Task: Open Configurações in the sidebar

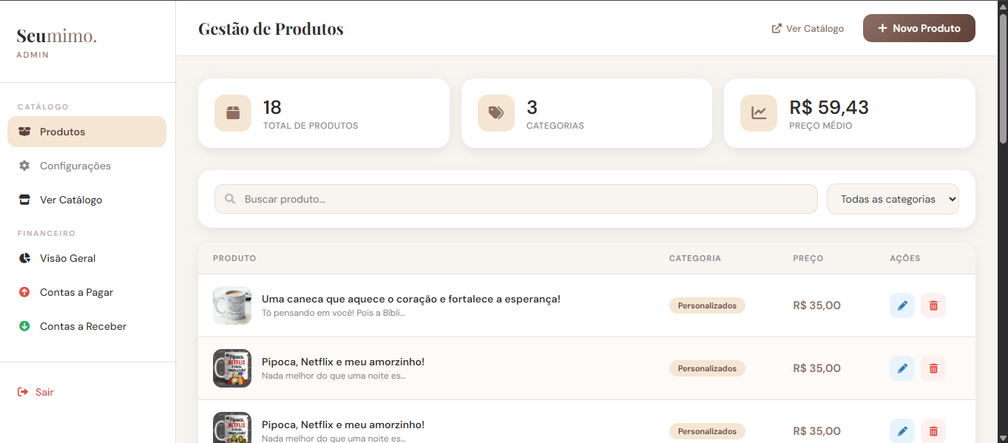Action: 87,166
